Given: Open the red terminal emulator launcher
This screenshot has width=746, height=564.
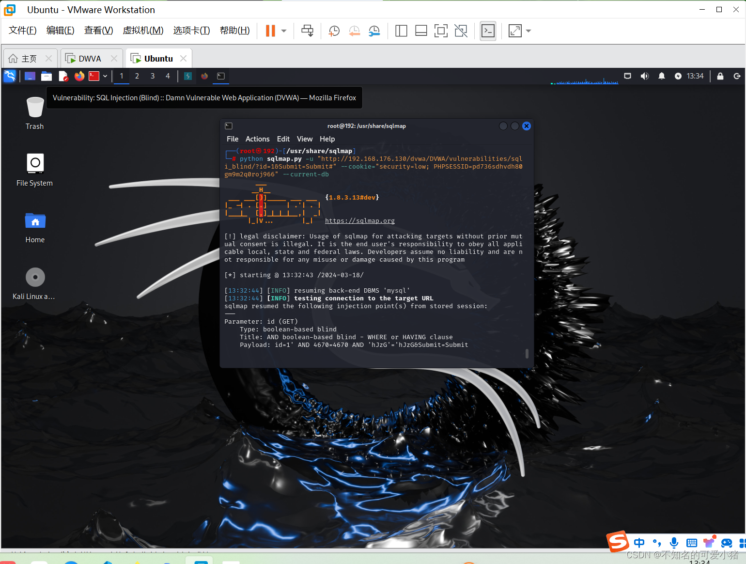Looking at the screenshot, I should 94,76.
